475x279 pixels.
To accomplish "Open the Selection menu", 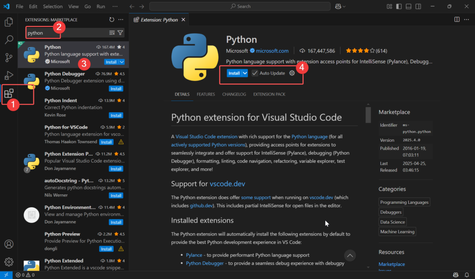I will [x=53, y=6].
